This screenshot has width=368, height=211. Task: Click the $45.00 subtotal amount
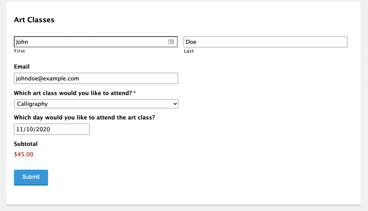pos(24,154)
